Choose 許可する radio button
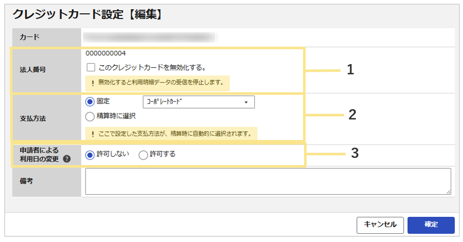463x242 pixels. point(143,155)
